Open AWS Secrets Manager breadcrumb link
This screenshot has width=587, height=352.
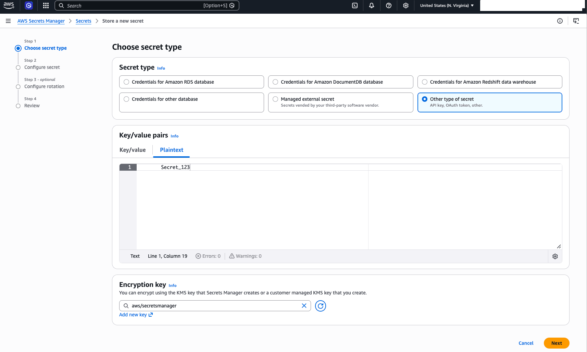point(41,21)
